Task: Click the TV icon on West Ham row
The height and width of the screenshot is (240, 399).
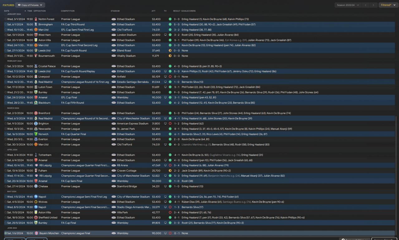Action: coord(166,35)
